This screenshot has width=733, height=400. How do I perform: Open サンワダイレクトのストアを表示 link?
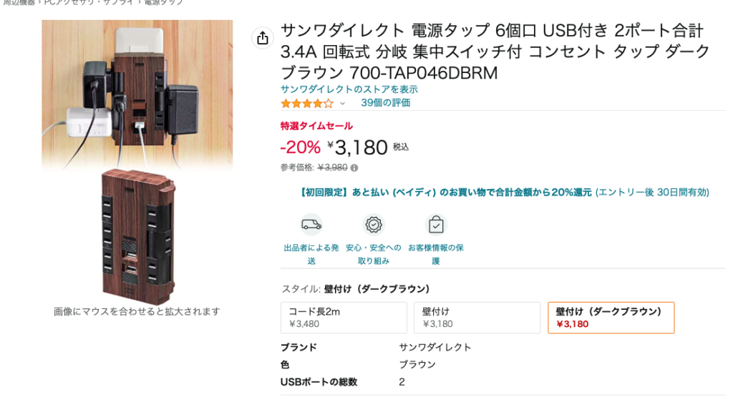point(349,89)
